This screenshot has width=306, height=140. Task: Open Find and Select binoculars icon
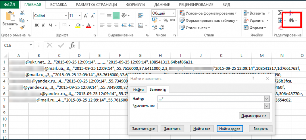point(291,20)
